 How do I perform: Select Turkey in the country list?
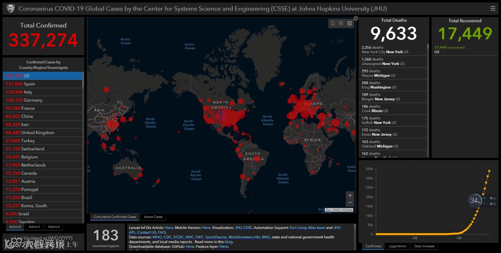coord(43,141)
